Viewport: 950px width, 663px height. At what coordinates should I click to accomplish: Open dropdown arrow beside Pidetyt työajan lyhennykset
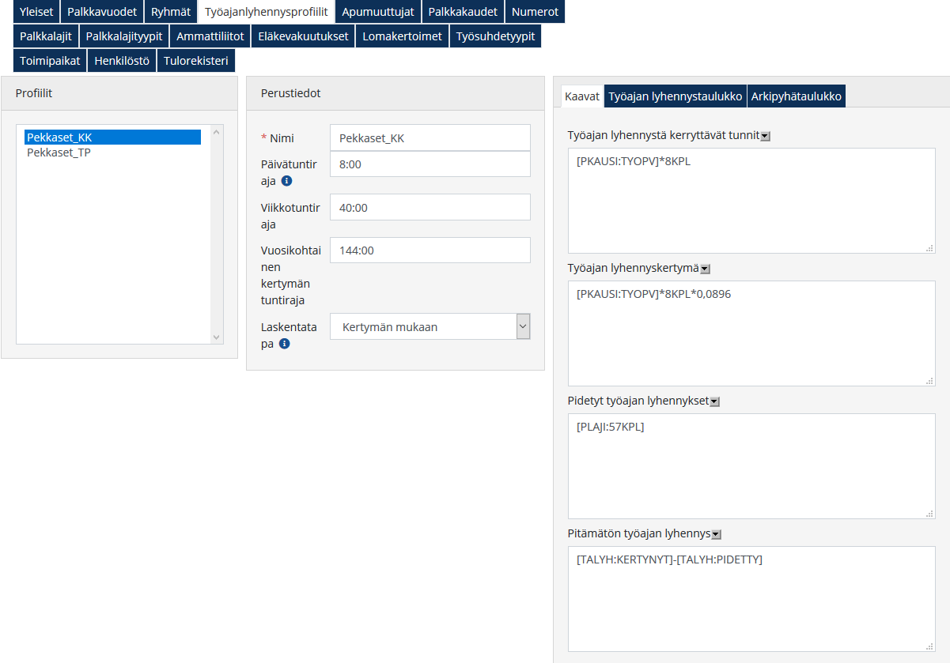pyautogui.click(x=714, y=401)
